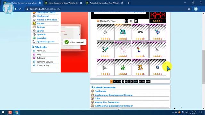Open the Terms Of Service link

click(45, 62)
